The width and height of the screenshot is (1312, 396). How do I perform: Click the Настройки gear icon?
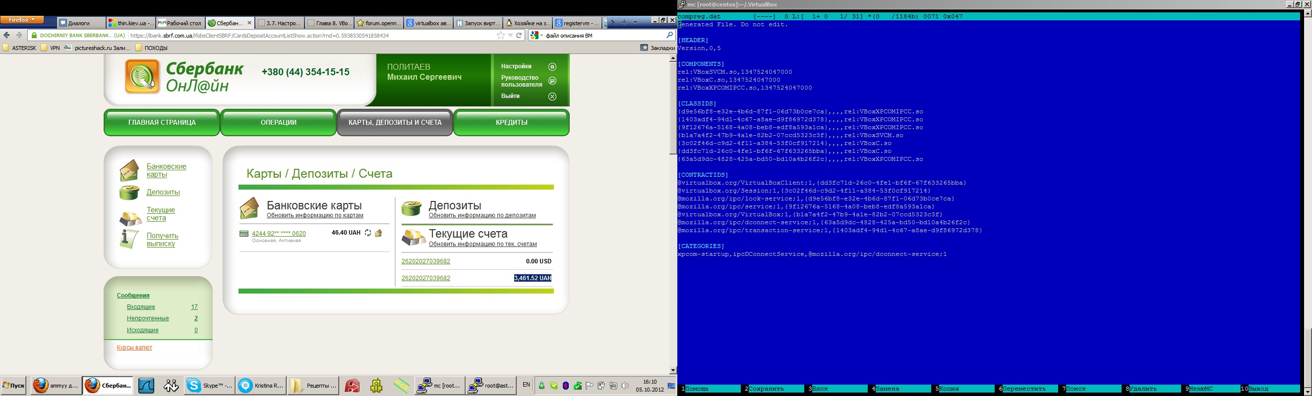pos(552,67)
